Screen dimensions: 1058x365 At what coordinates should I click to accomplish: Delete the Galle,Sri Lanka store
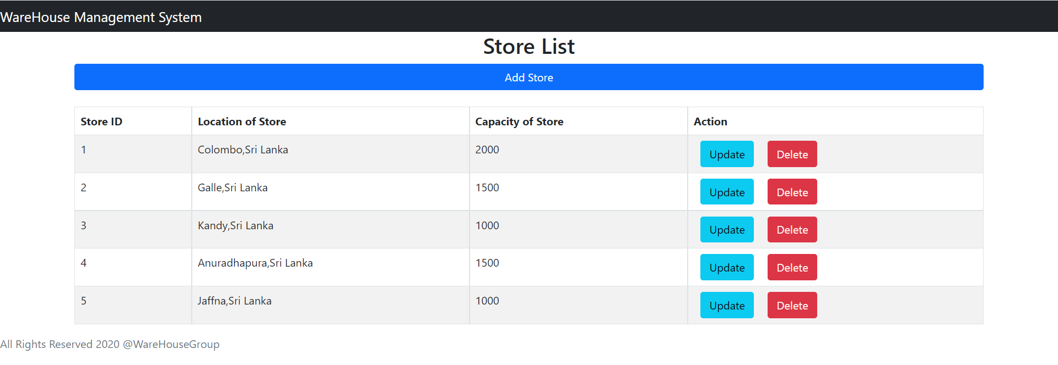click(792, 192)
